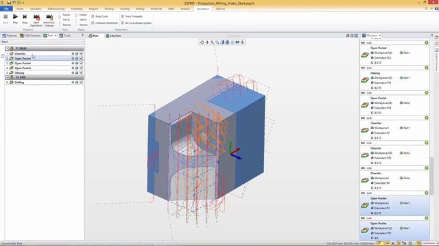
Task: Jump to Next Operation in simulation
Action: point(36,20)
